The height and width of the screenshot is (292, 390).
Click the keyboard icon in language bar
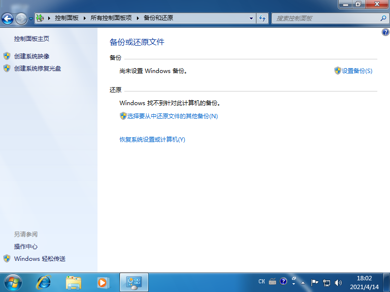pyautogui.click(x=273, y=282)
